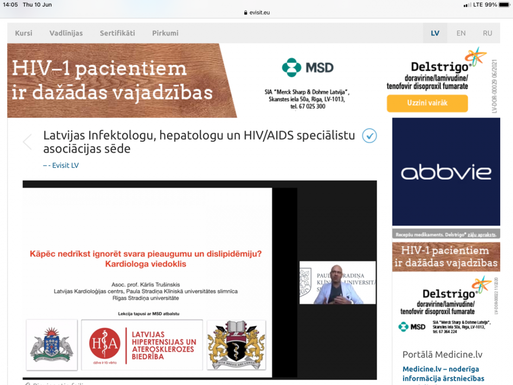Go back with the left chevron arrow
This screenshot has height=385, width=513.
coord(27,142)
